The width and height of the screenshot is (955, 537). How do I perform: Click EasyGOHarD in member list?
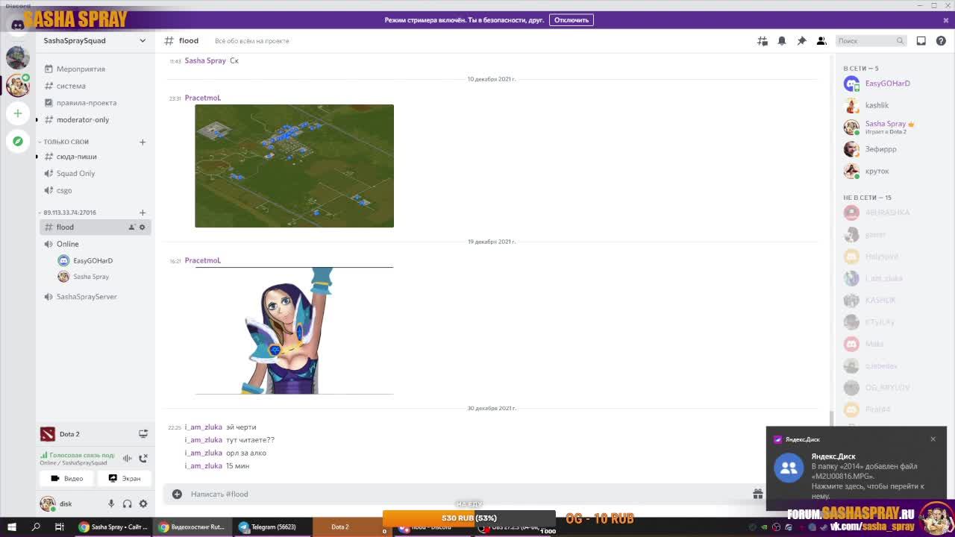coord(887,84)
